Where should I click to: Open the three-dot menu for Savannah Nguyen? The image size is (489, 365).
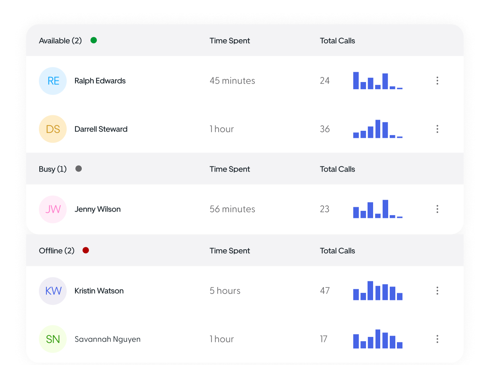pyautogui.click(x=437, y=339)
